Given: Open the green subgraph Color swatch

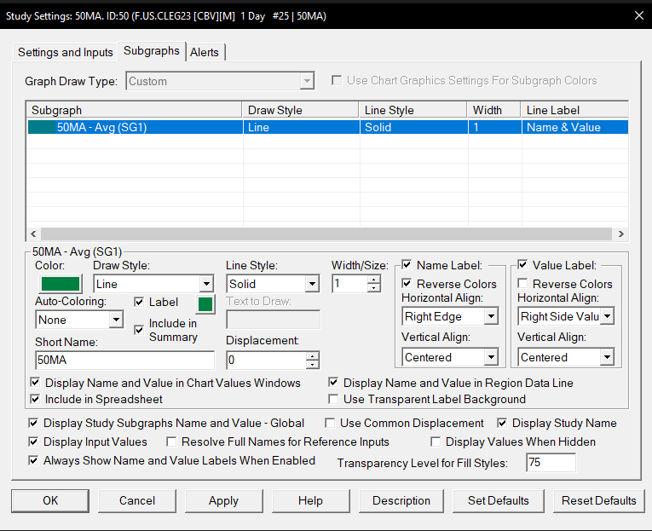Looking at the screenshot, I should 61,284.
